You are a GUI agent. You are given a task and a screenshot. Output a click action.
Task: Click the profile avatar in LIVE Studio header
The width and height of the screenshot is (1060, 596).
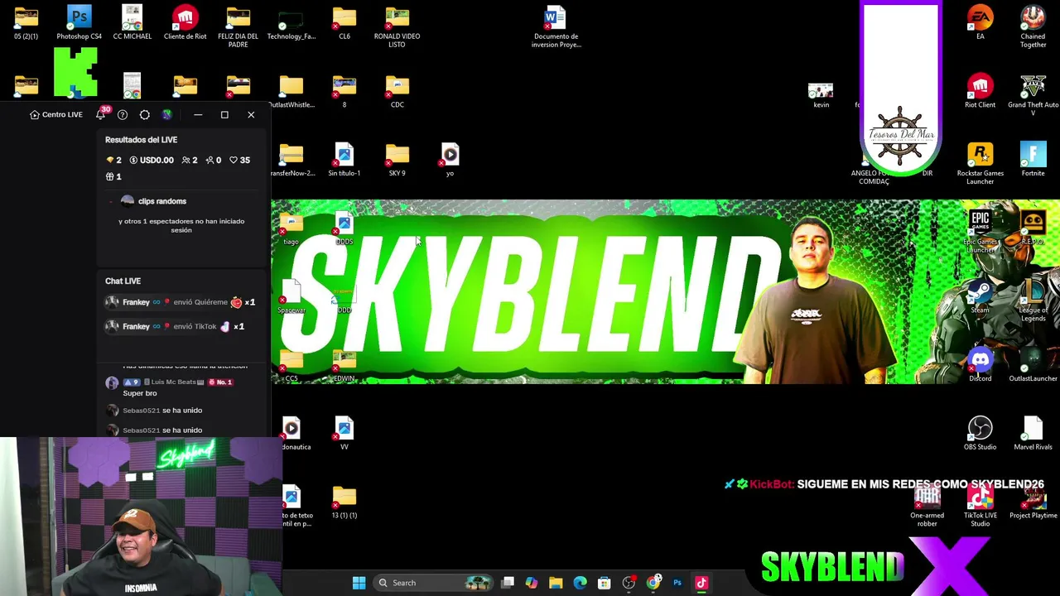[167, 115]
